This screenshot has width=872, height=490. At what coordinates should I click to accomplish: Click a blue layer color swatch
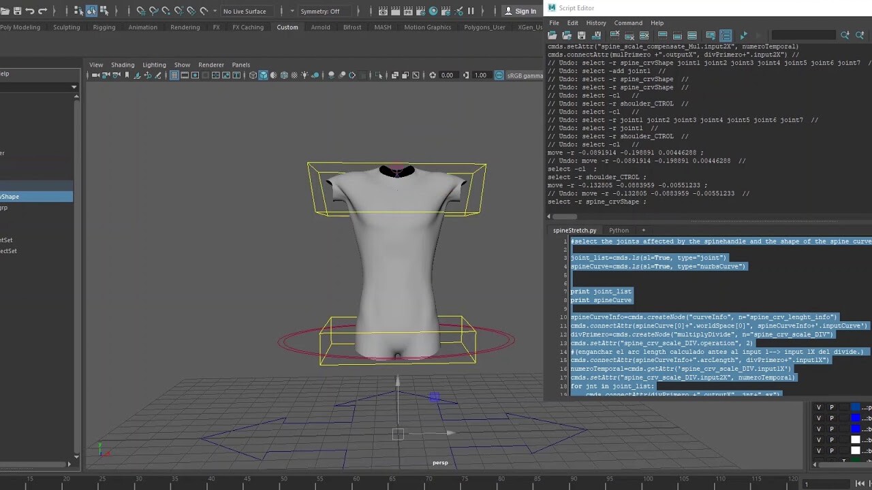pos(856,406)
